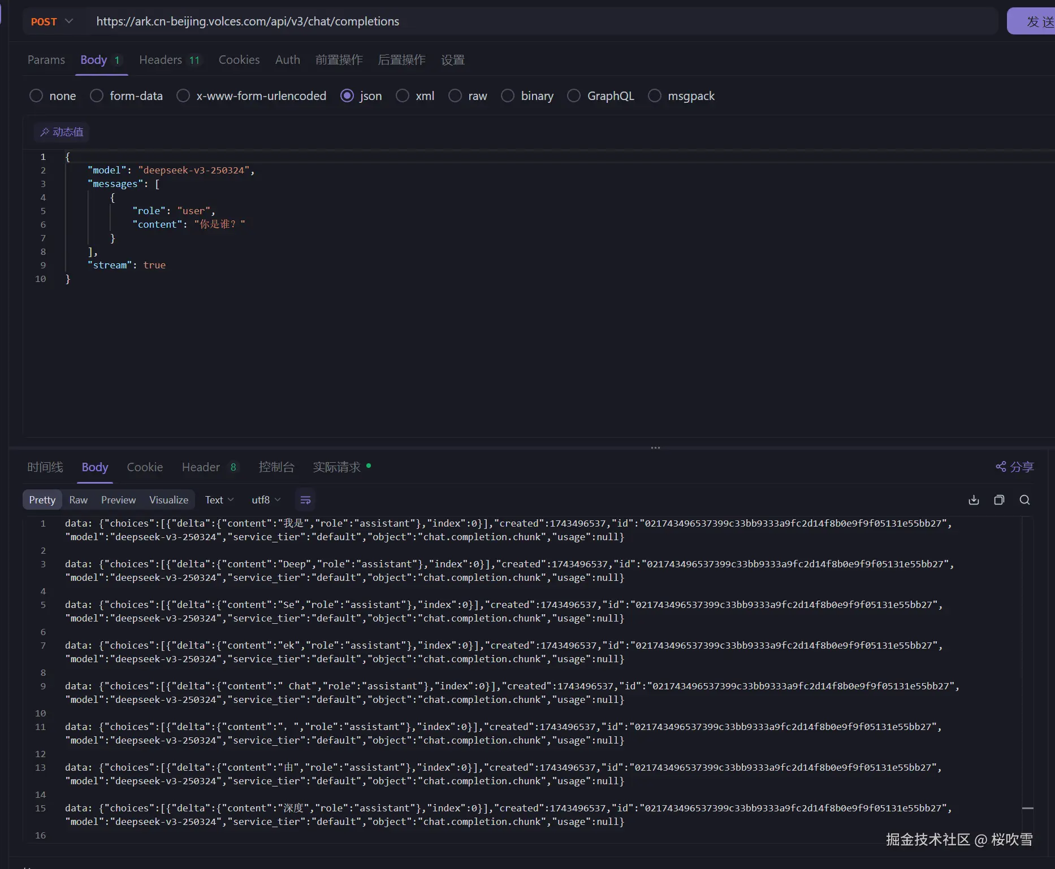This screenshot has width=1055, height=869.
Task: Choose x-www-form-urlencoded body type
Action: coord(252,96)
